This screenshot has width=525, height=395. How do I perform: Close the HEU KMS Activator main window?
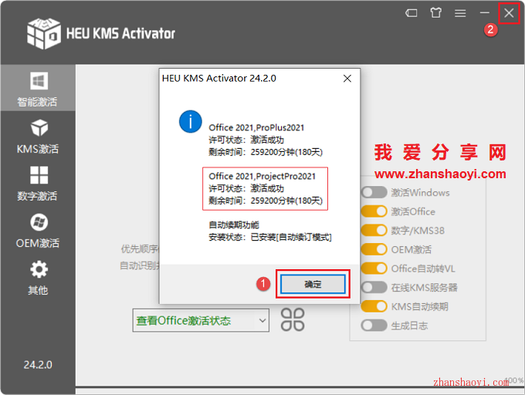coord(509,13)
